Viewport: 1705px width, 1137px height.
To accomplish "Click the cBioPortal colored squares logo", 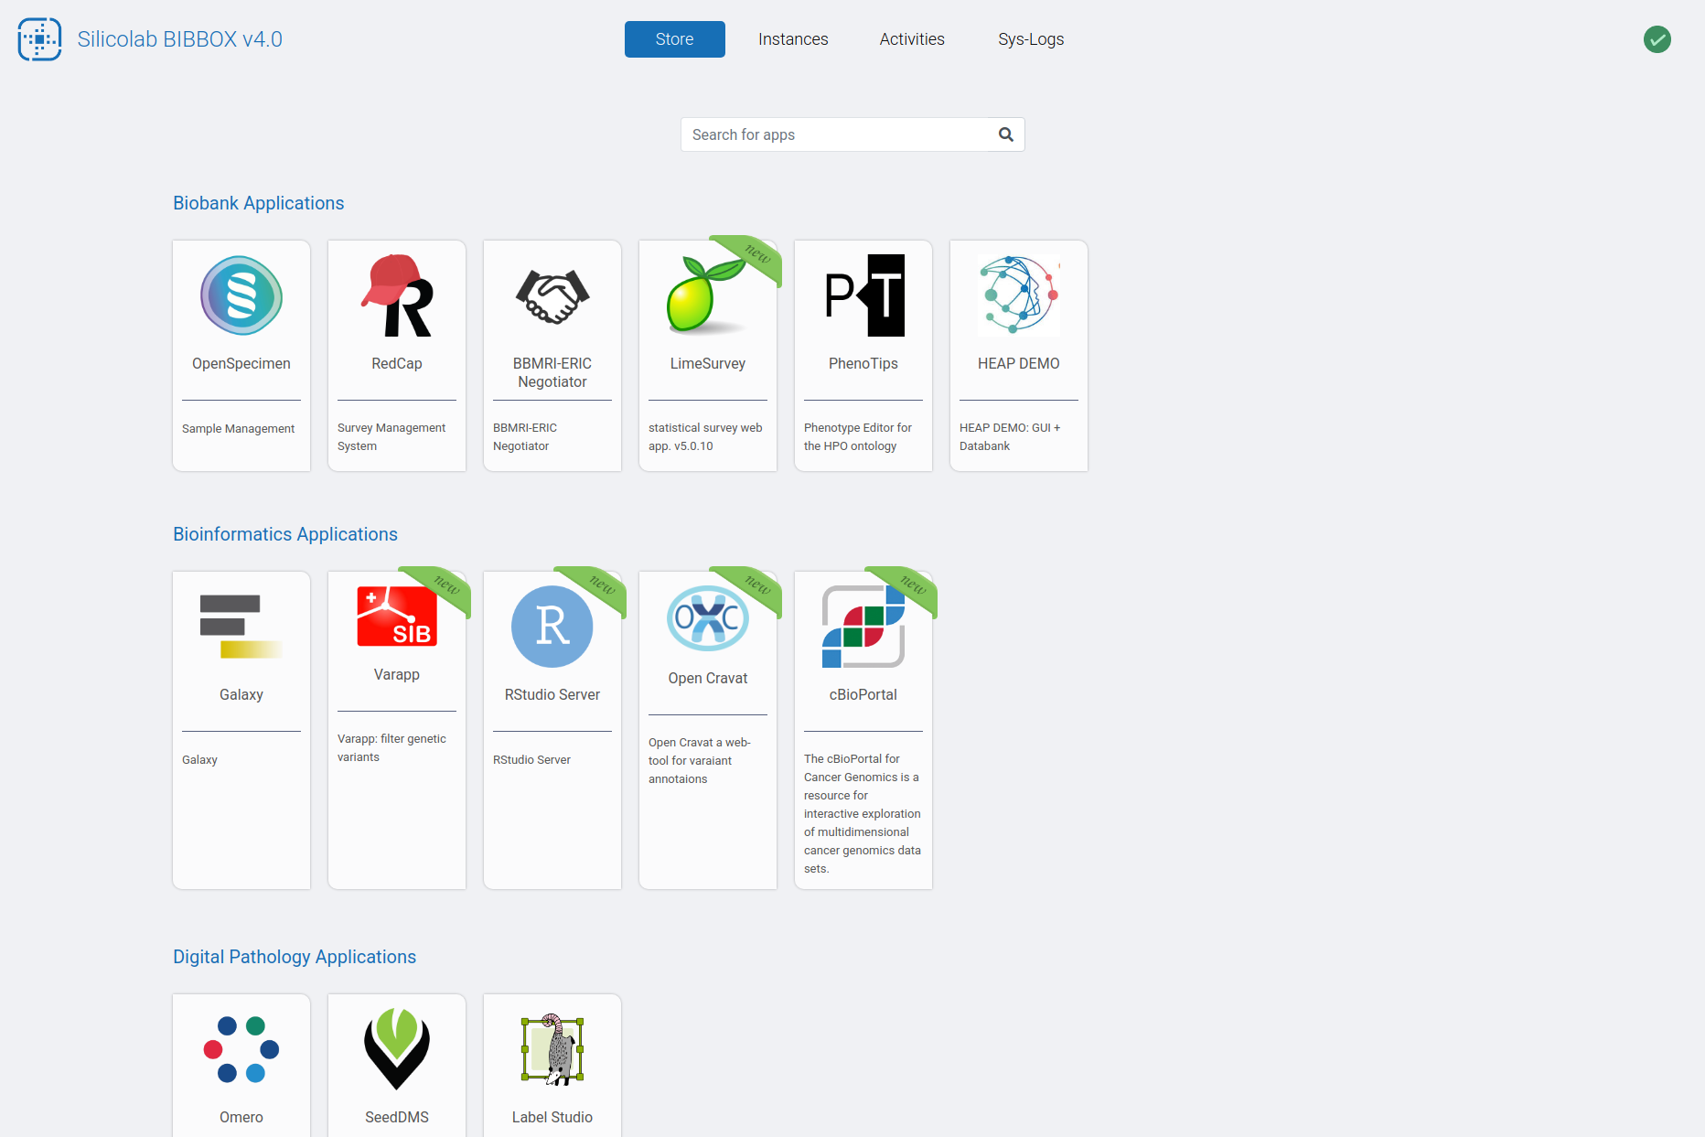I will point(863,627).
